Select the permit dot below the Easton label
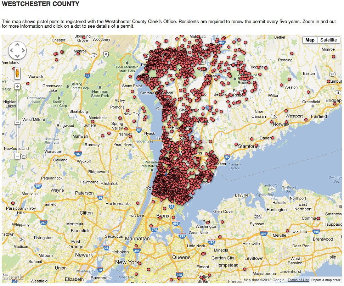The image size is (344, 286). pos(289,79)
